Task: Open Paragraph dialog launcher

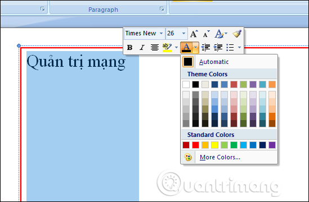Action: pos(162,9)
